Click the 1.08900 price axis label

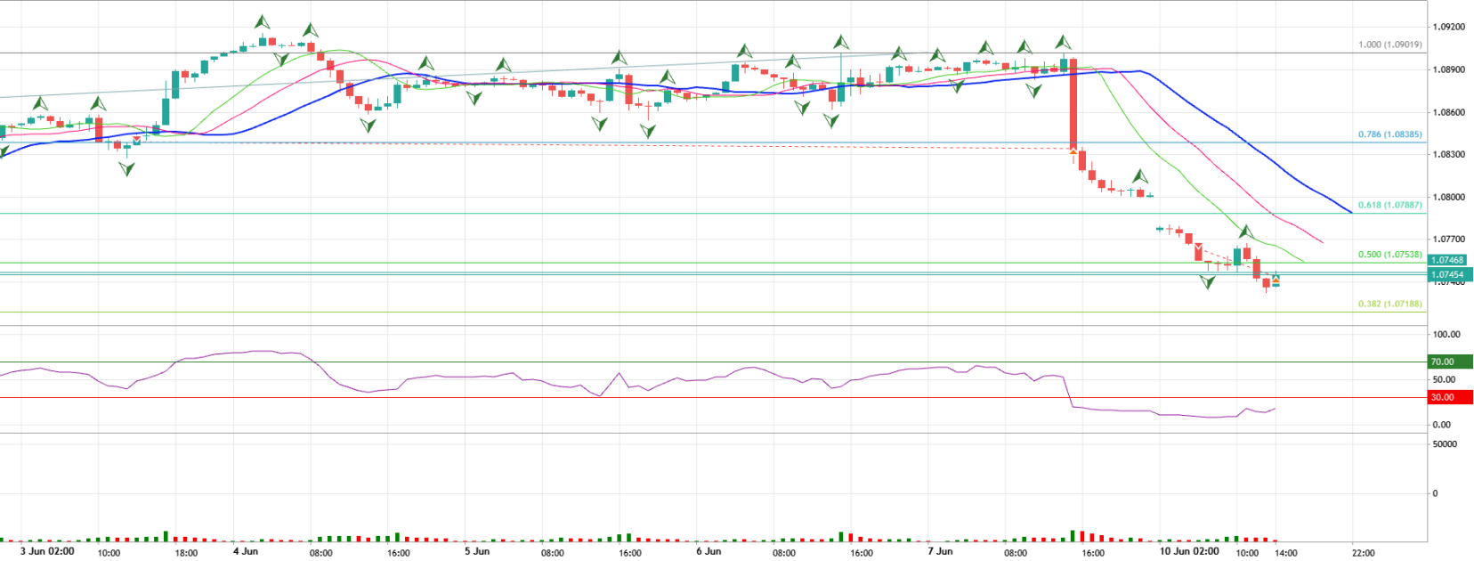1447,69
